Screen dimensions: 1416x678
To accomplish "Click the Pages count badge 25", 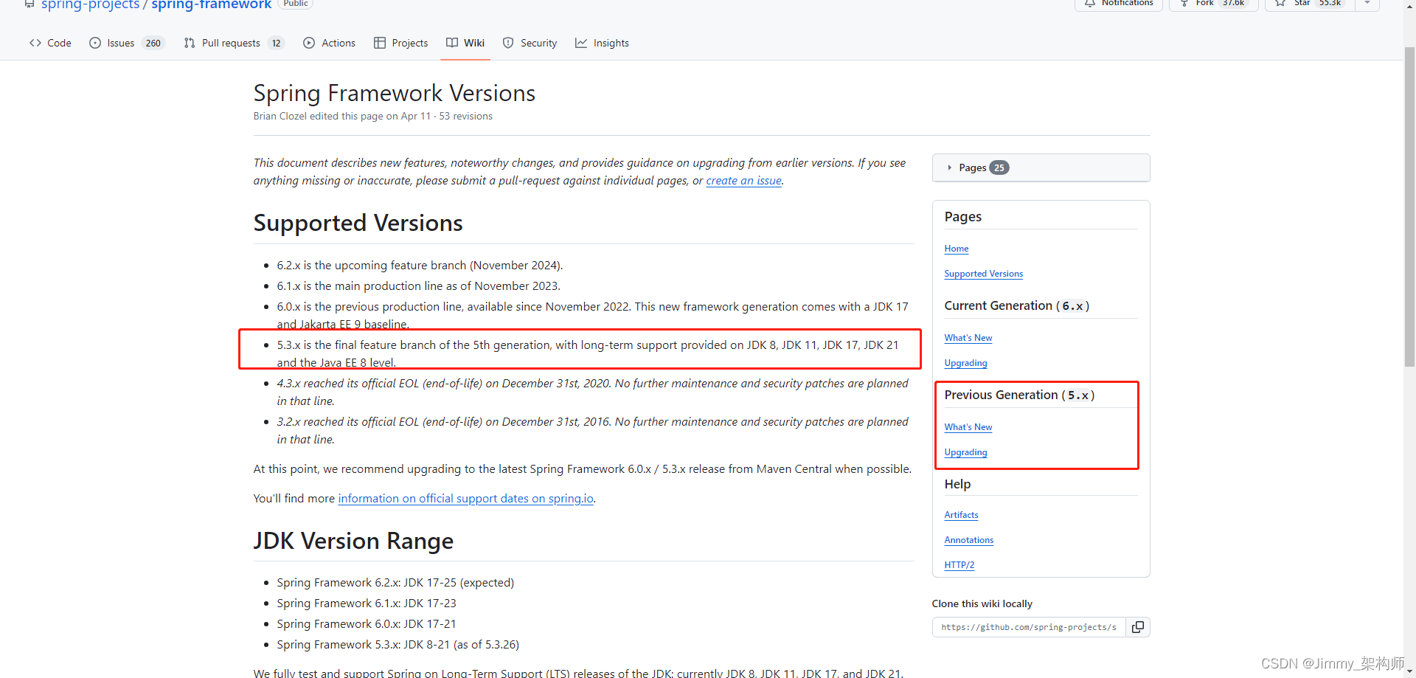I will click(999, 167).
